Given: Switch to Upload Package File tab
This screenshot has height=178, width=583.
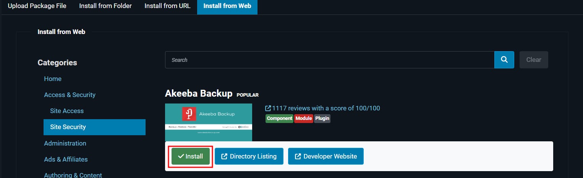Looking at the screenshot, I should pyautogui.click(x=37, y=6).
